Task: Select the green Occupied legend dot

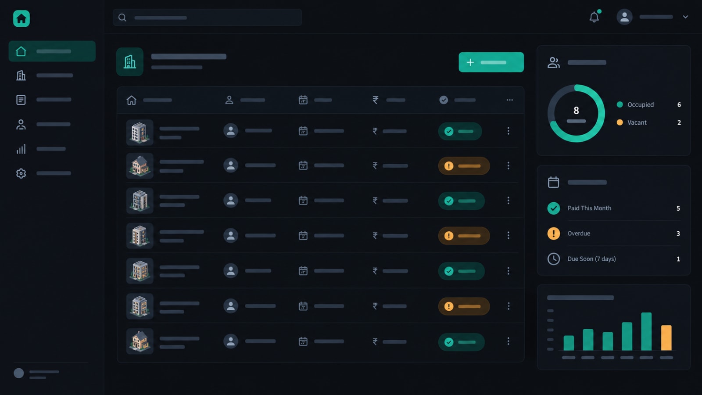Action: [x=620, y=104]
